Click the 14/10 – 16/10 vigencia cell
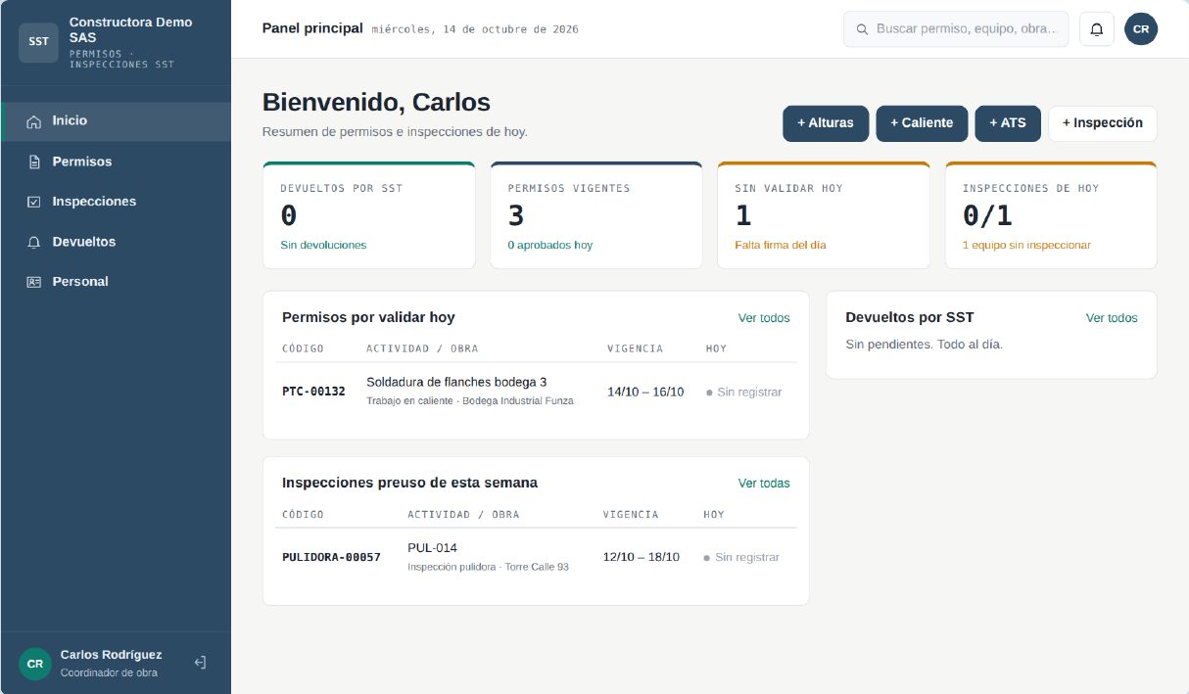The width and height of the screenshot is (1189, 694). tap(645, 393)
